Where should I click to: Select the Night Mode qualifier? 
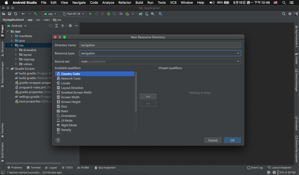(x=95, y=125)
